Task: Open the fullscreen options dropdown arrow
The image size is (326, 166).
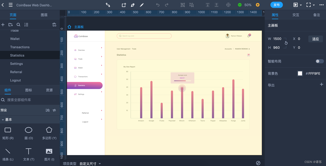Action: tap(314, 5)
